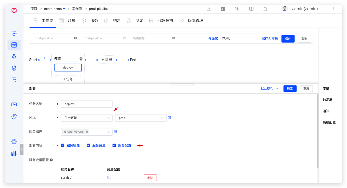Open the gear settings on the 部署 stage
This screenshot has height=188, width=347.
coord(81,59)
